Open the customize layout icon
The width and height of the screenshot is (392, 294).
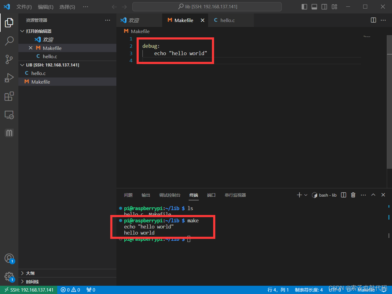(x=334, y=7)
